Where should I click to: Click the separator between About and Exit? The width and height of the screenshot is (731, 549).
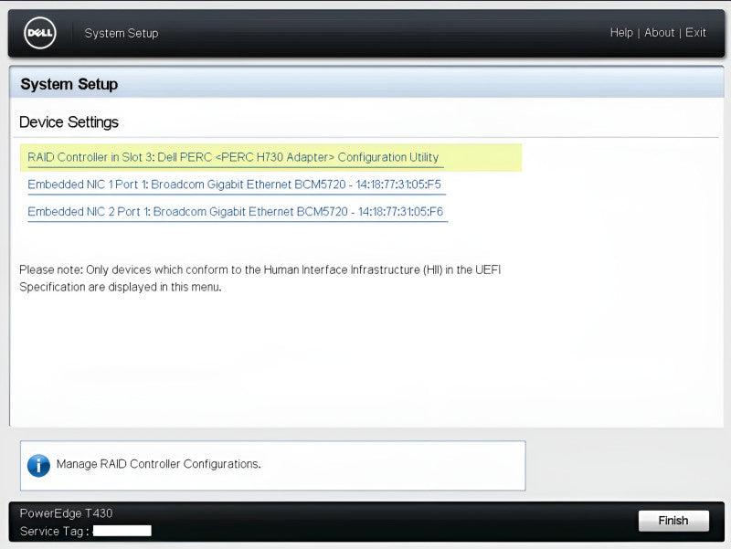tap(680, 33)
